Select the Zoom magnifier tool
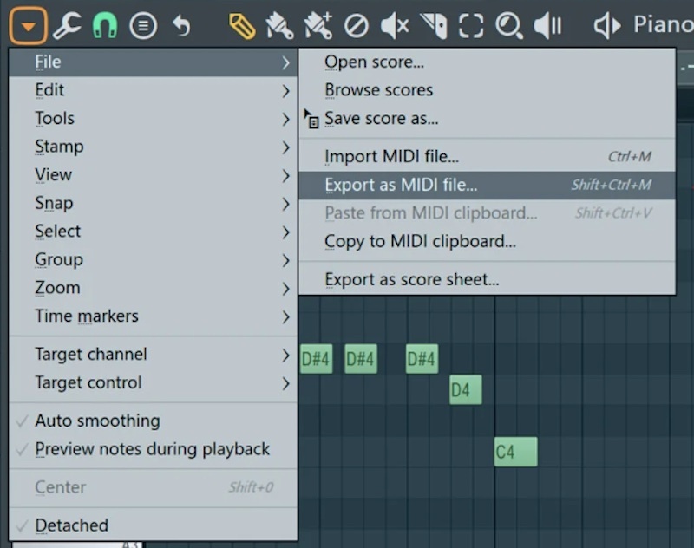 pos(508,26)
